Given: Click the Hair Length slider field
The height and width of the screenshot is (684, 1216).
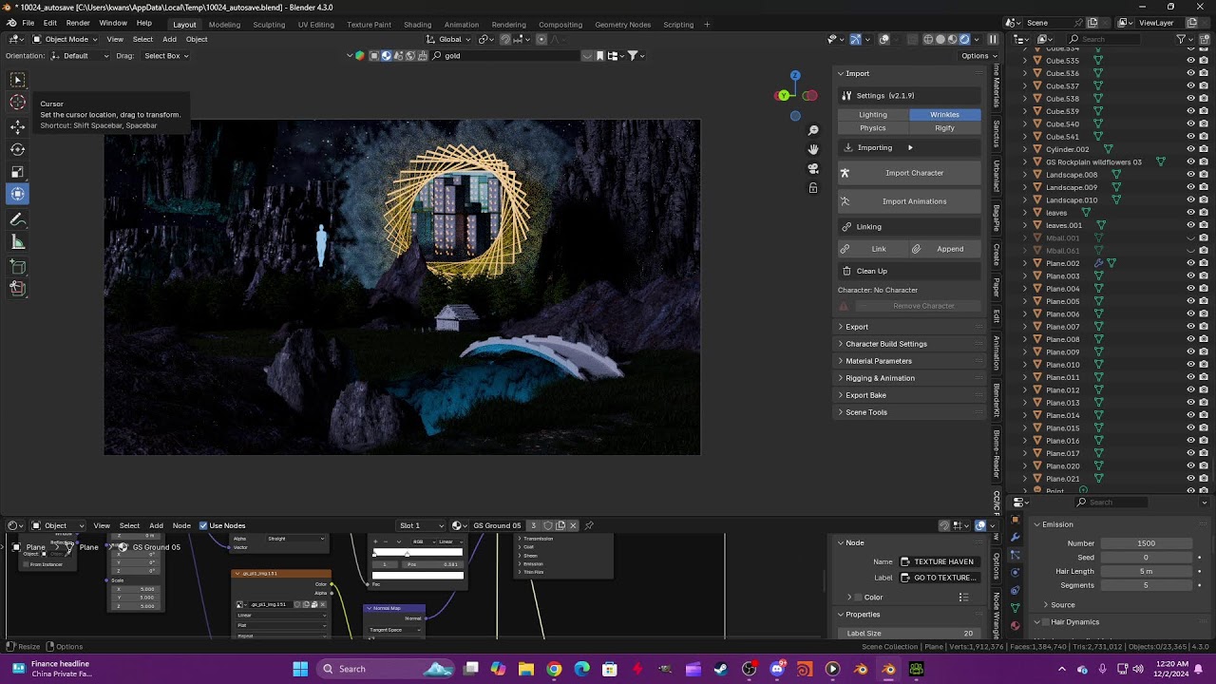Looking at the screenshot, I should [x=1146, y=571].
